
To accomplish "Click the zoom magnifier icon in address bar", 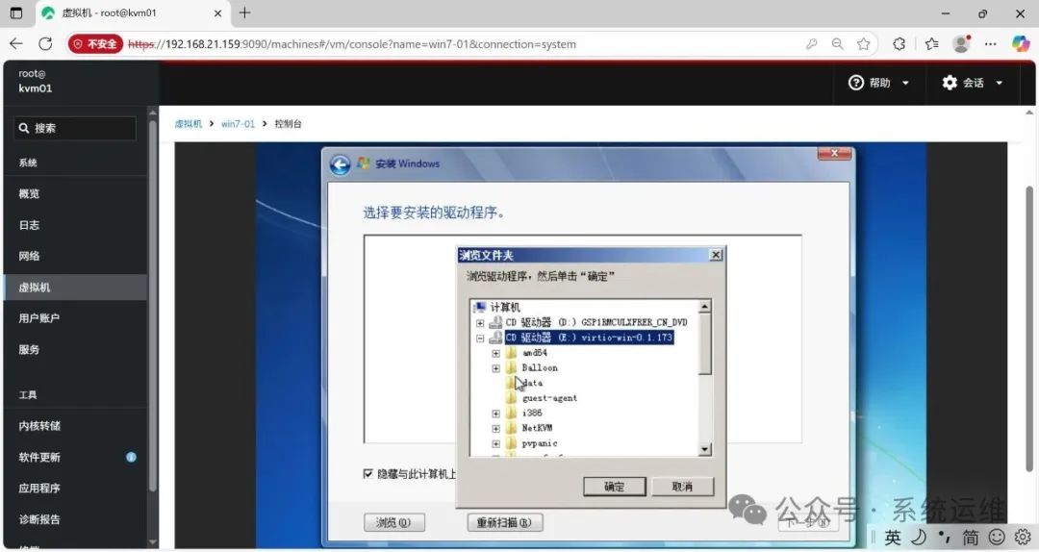I will [838, 43].
